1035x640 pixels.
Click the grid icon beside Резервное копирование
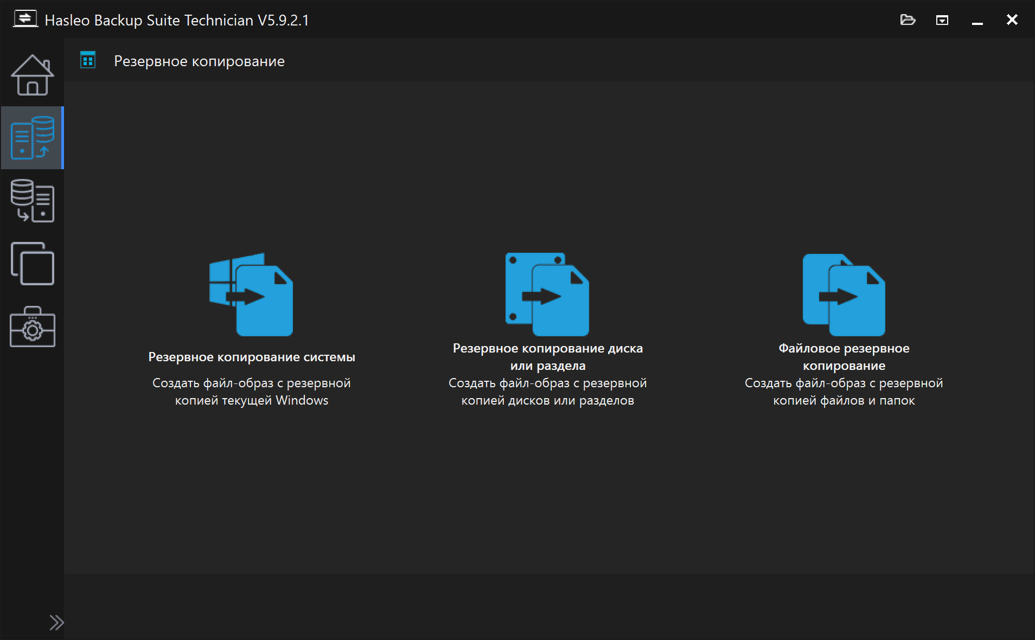click(88, 60)
